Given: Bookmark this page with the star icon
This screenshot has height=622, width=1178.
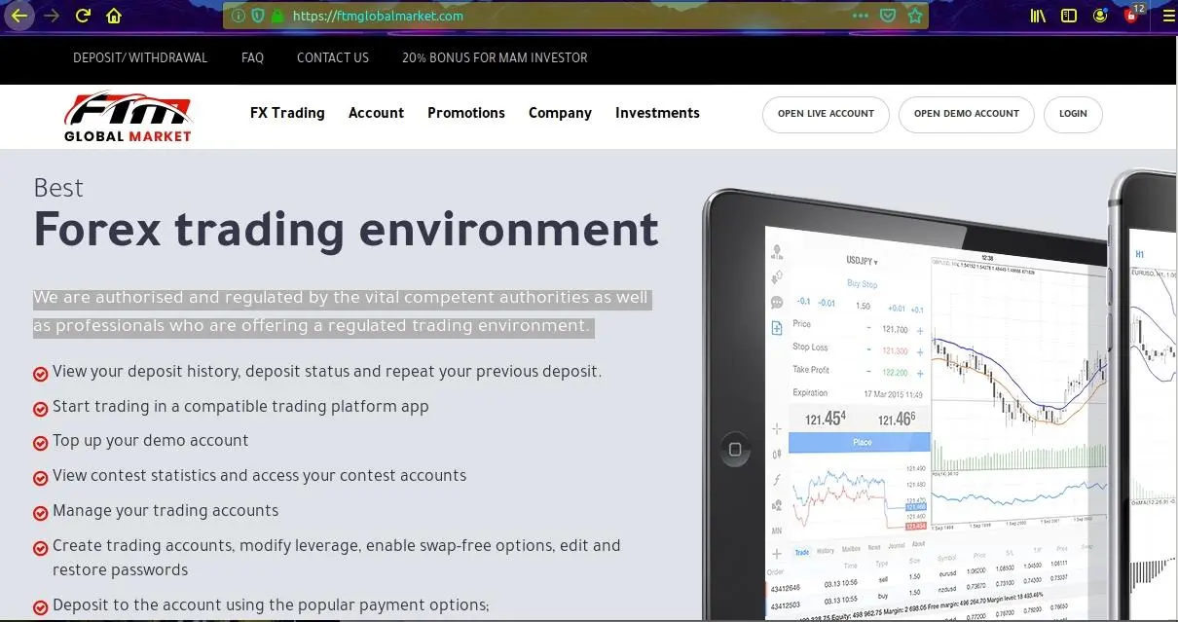Looking at the screenshot, I should (x=914, y=16).
